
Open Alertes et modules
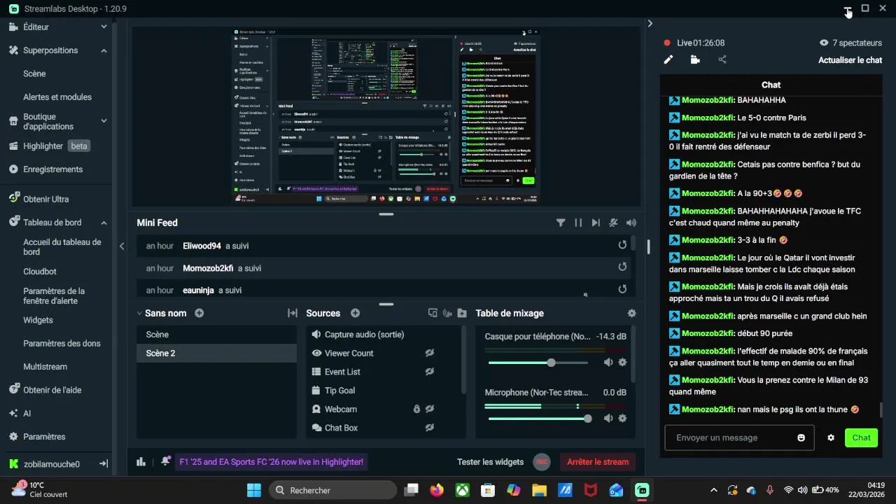tap(57, 97)
